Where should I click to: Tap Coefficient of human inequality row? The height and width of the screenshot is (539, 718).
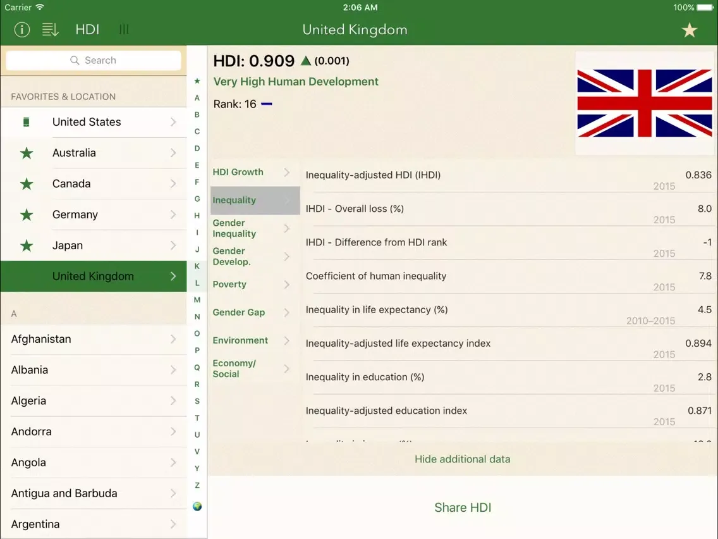[509, 277]
